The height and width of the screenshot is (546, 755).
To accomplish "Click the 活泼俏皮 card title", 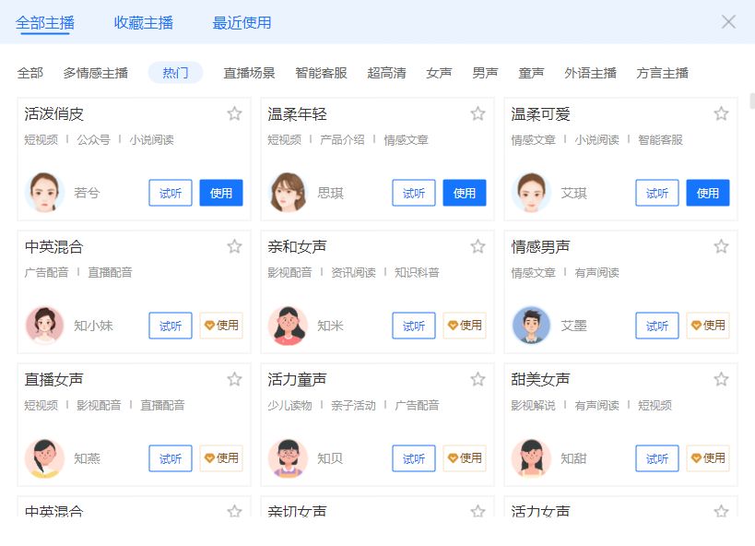I will tap(53, 114).
